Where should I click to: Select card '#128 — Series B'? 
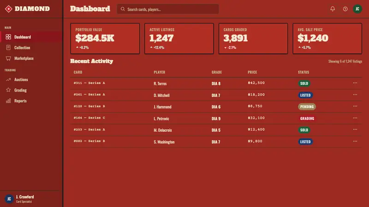[x=89, y=106]
